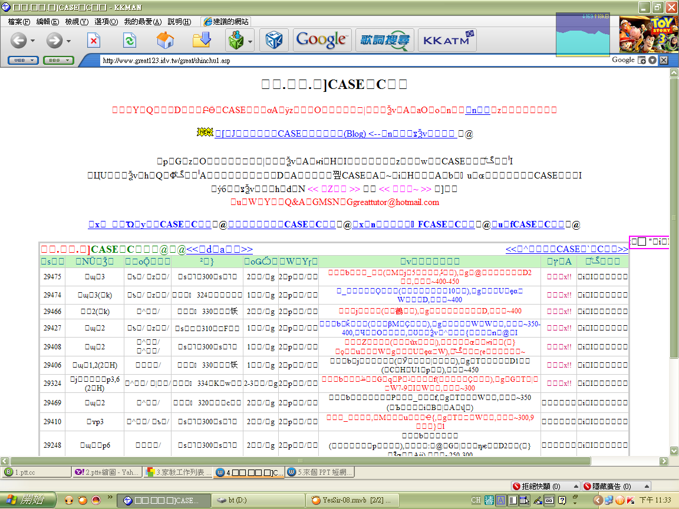This screenshot has width=679, height=509.
Task: Click the Forward navigation arrow button
Action: point(54,41)
